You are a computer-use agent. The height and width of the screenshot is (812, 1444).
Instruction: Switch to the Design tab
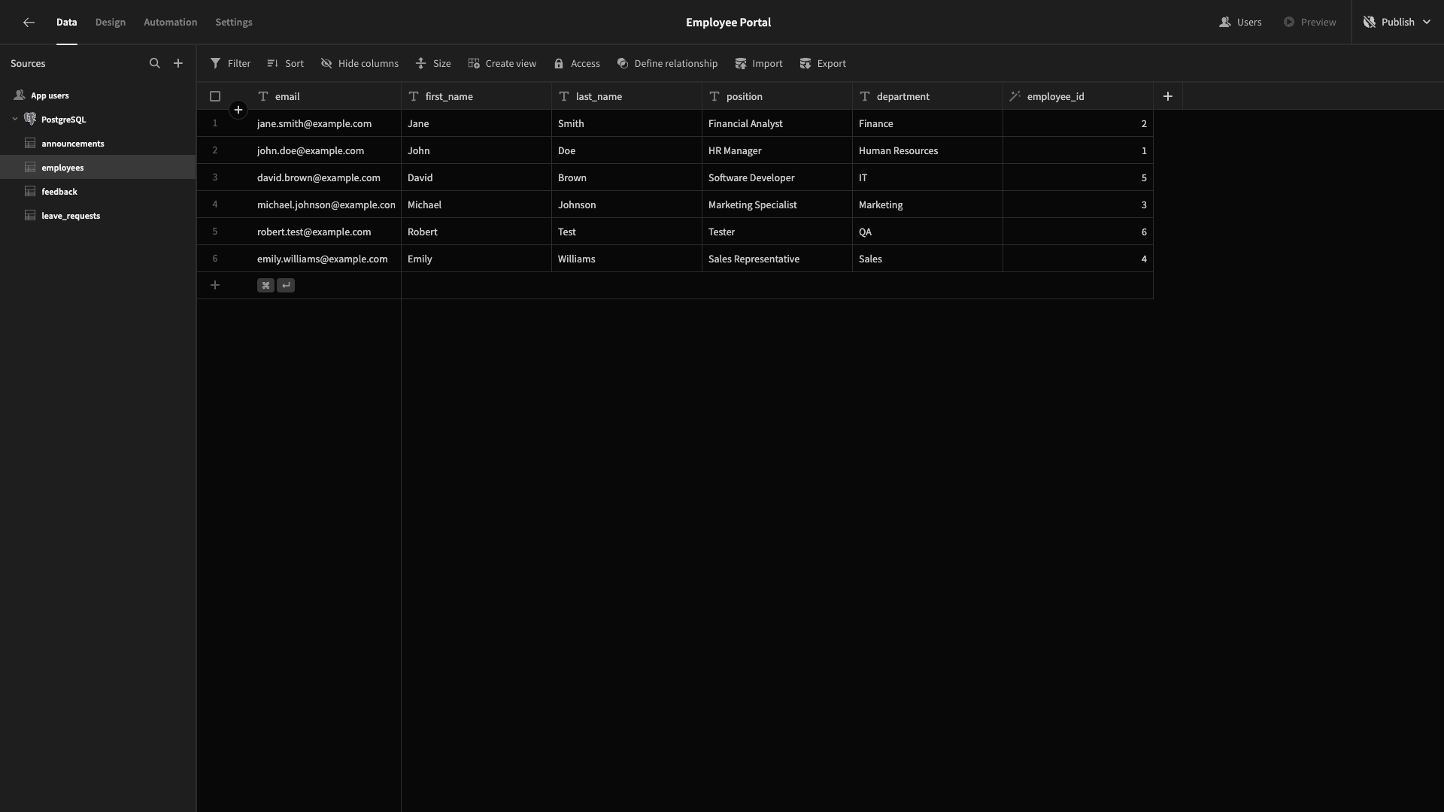pyautogui.click(x=111, y=23)
